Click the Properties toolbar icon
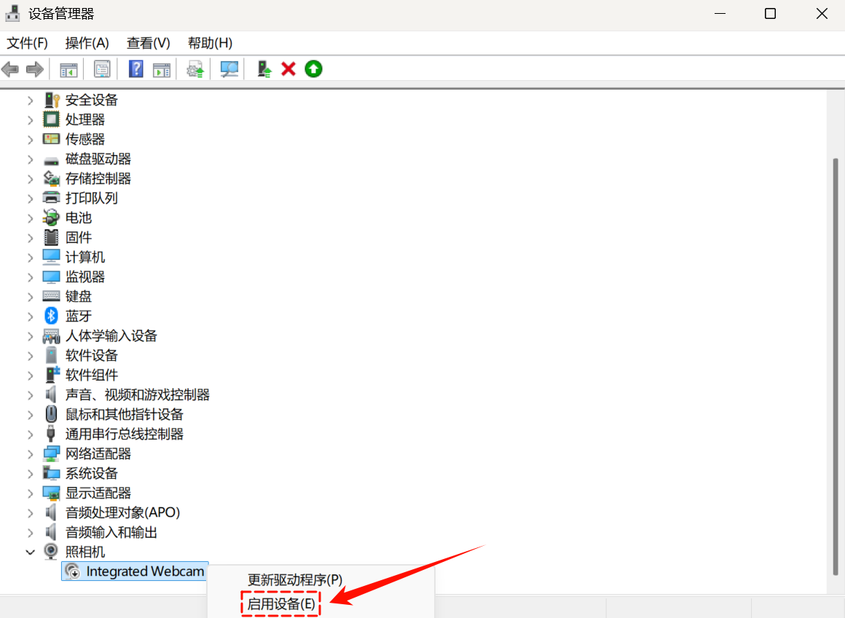This screenshot has height=618, width=845. click(102, 69)
